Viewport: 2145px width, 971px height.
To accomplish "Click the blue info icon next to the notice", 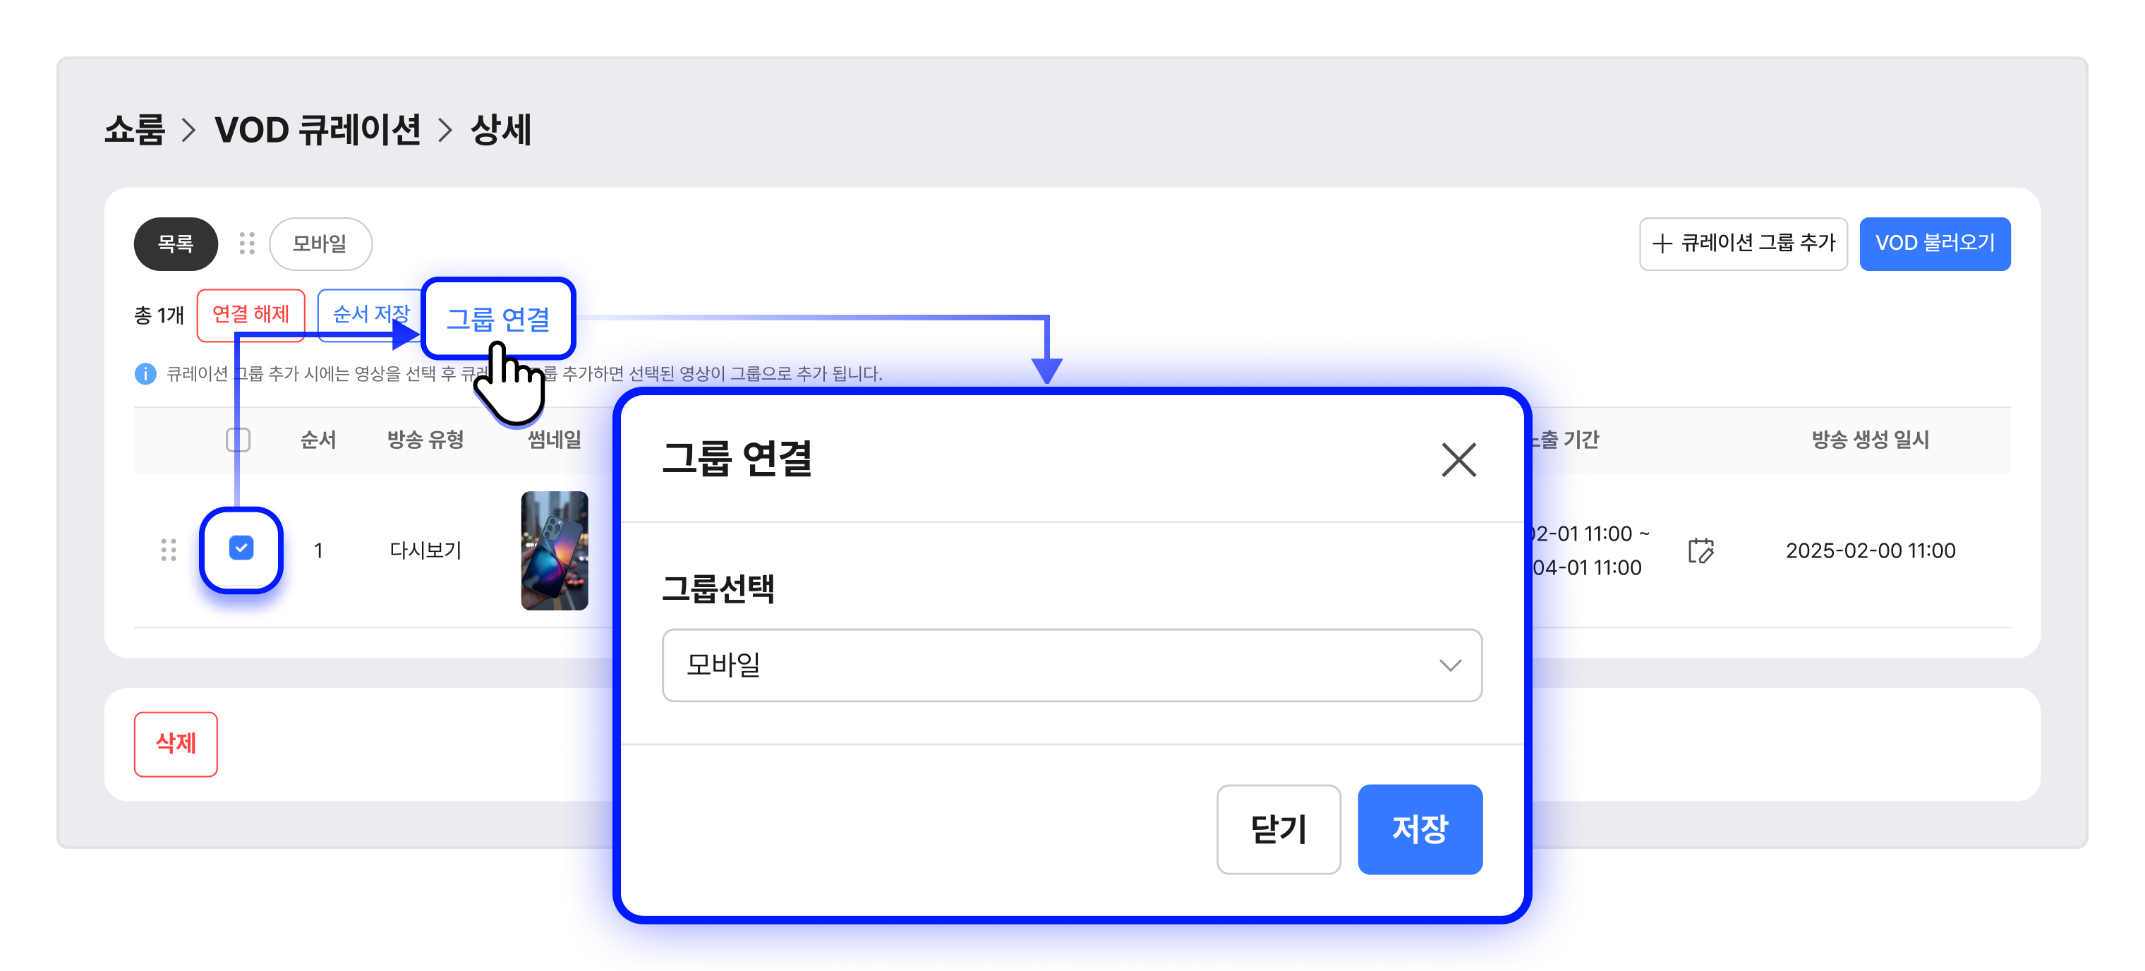I will pos(145,374).
